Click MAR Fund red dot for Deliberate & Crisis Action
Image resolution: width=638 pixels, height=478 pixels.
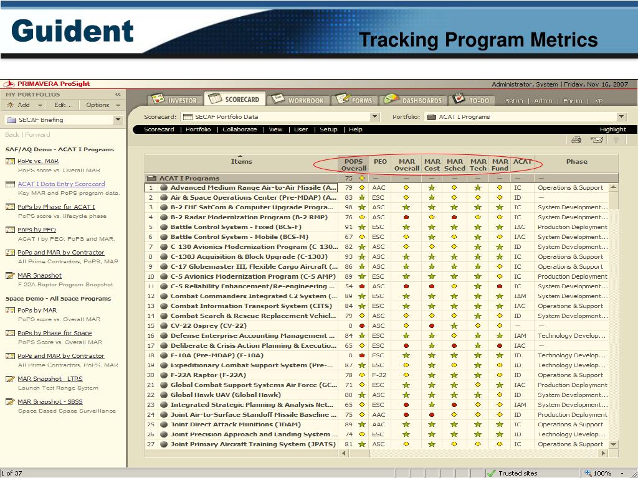500,345
